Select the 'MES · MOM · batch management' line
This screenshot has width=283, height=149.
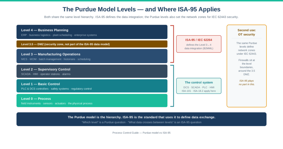(x=56, y=59)
